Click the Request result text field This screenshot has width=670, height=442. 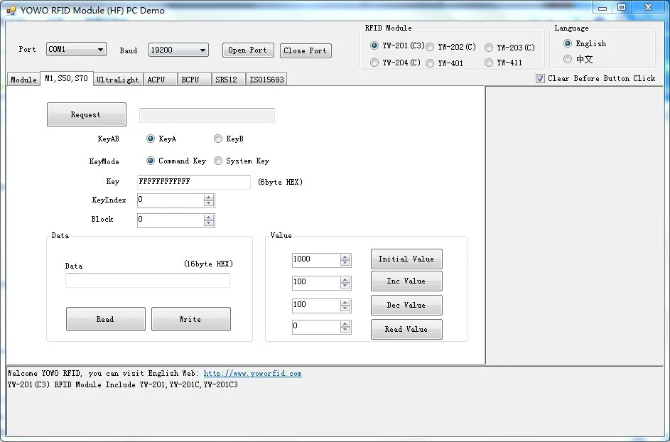207,115
